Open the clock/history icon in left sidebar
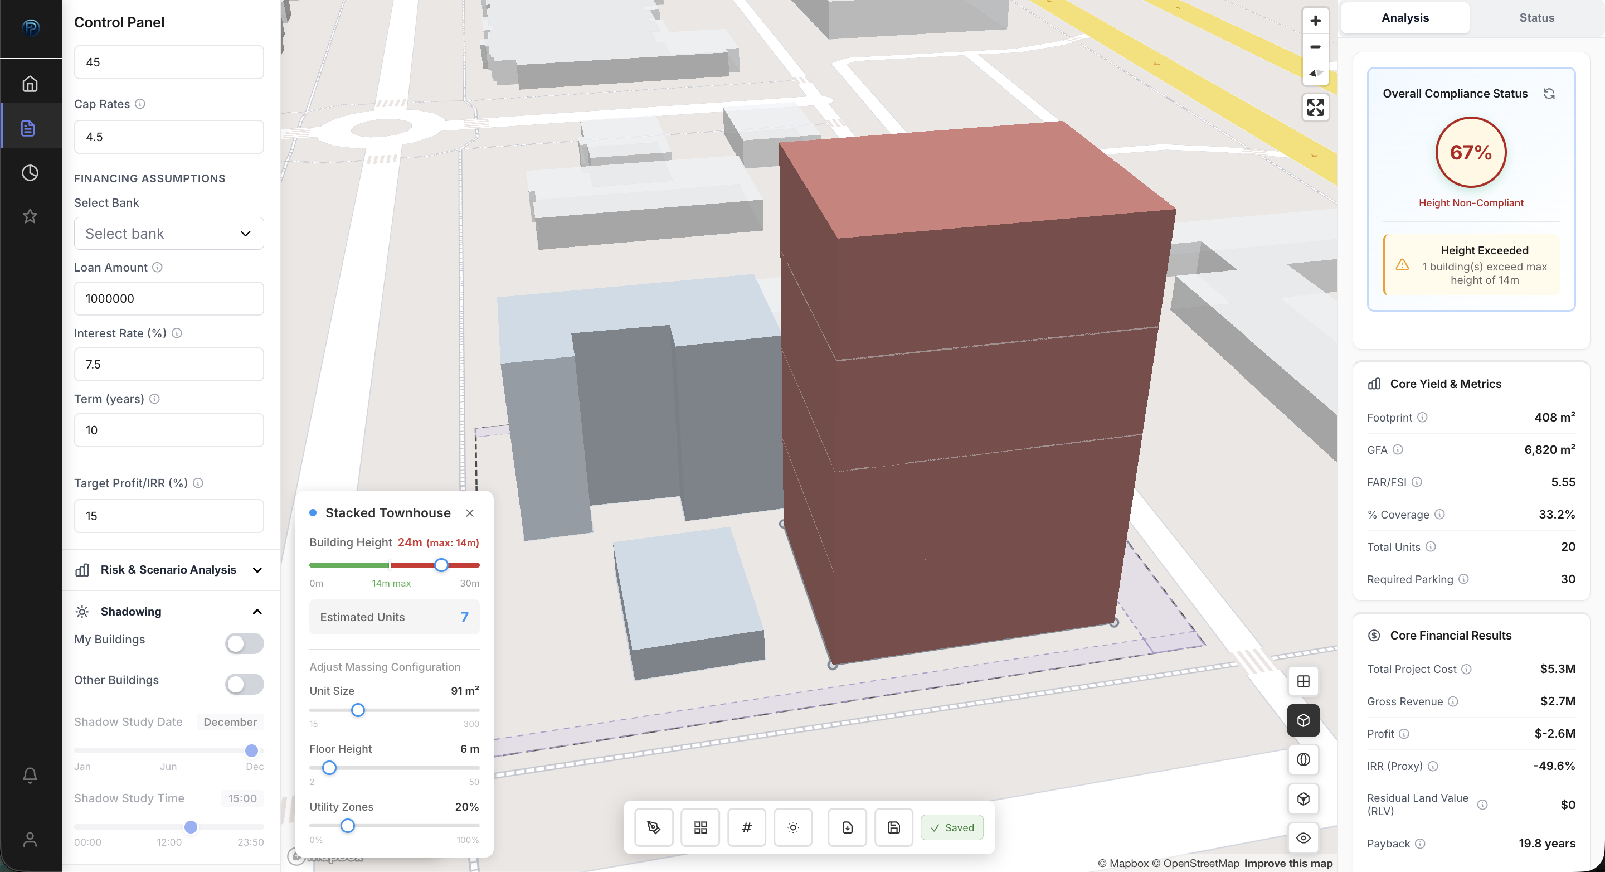 [30, 173]
